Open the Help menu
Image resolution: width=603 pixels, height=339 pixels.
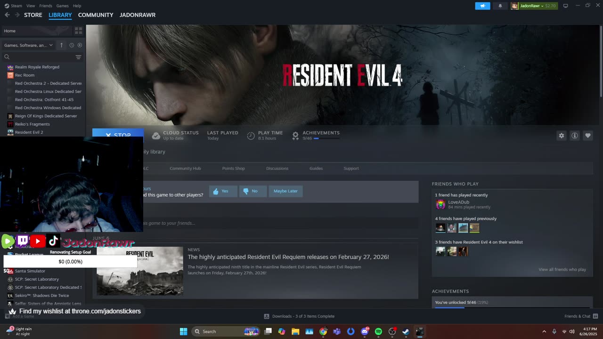[x=77, y=6]
